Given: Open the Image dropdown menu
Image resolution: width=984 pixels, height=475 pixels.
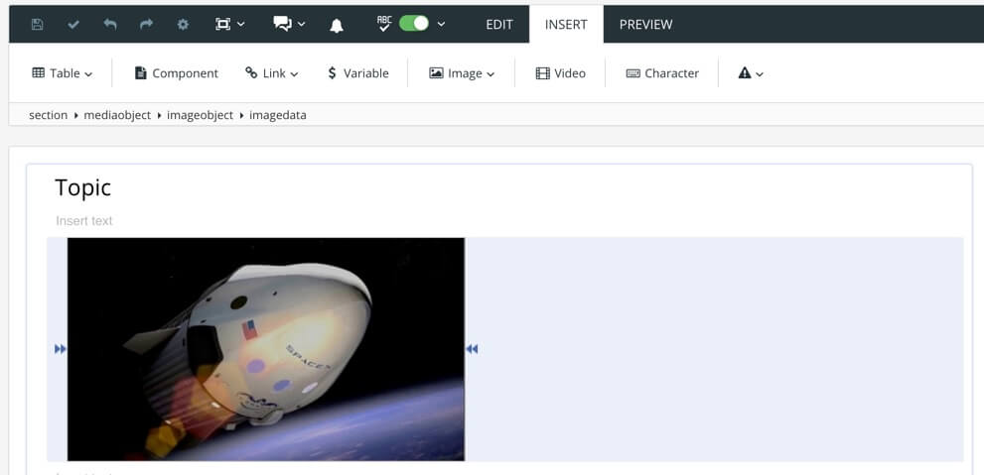Looking at the screenshot, I should pos(462,73).
